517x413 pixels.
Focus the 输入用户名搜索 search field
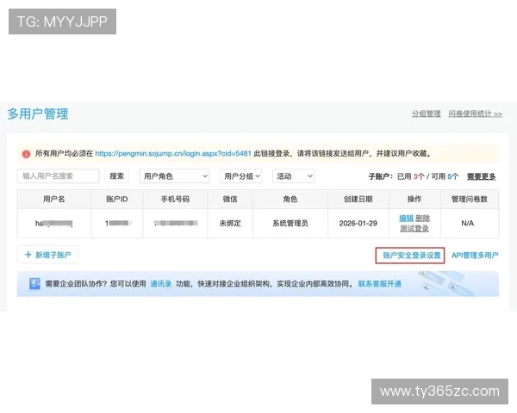click(x=58, y=176)
